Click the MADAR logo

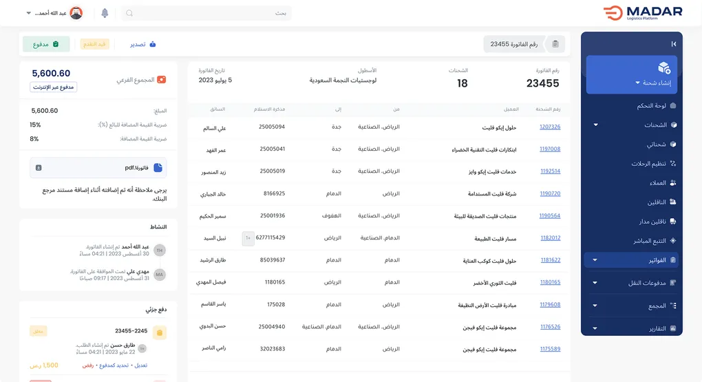[x=643, y=13]
